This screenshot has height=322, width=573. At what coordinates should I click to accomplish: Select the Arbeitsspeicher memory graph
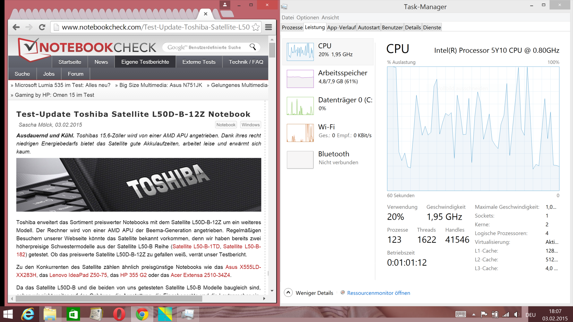pyautogui.click(x=300, y=79)
